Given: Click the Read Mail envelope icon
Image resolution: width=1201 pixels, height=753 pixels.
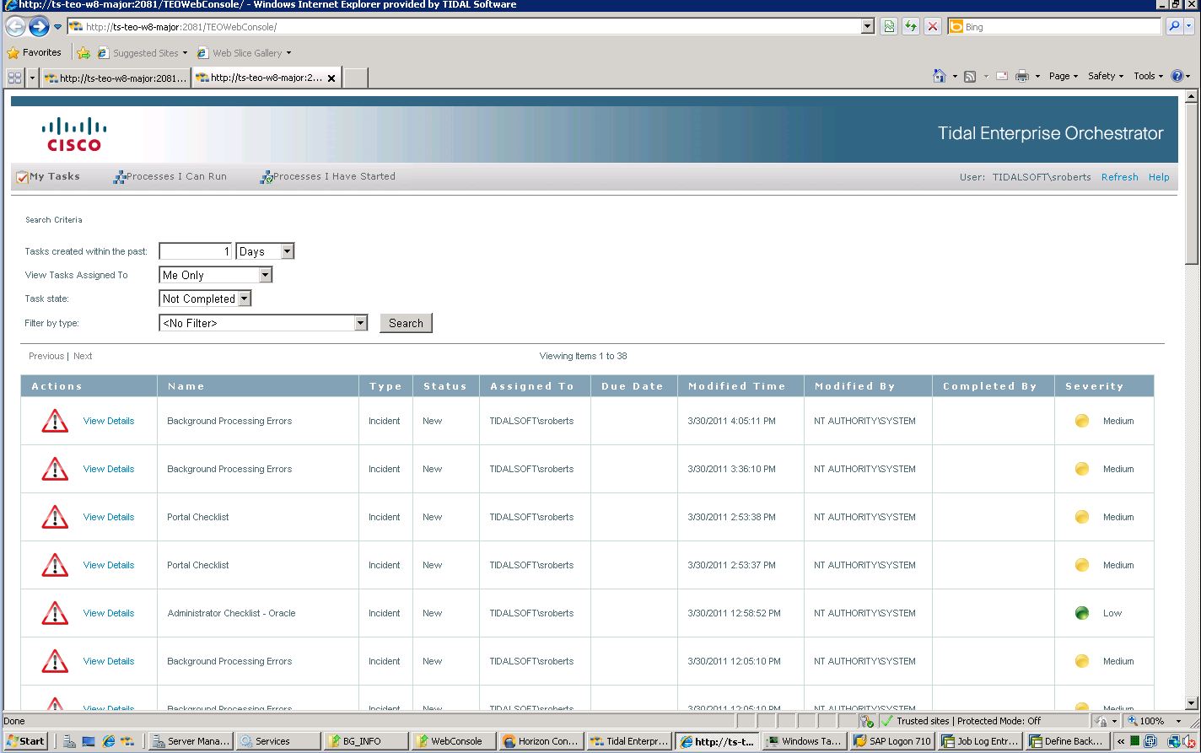Looking at the screenshot, I should tap(1002, 76).
